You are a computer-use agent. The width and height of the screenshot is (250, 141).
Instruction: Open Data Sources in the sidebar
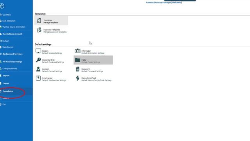8,47
